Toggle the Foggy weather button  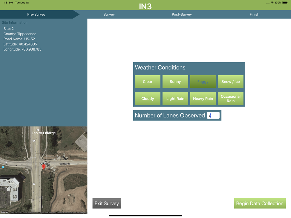coord(203,82)
